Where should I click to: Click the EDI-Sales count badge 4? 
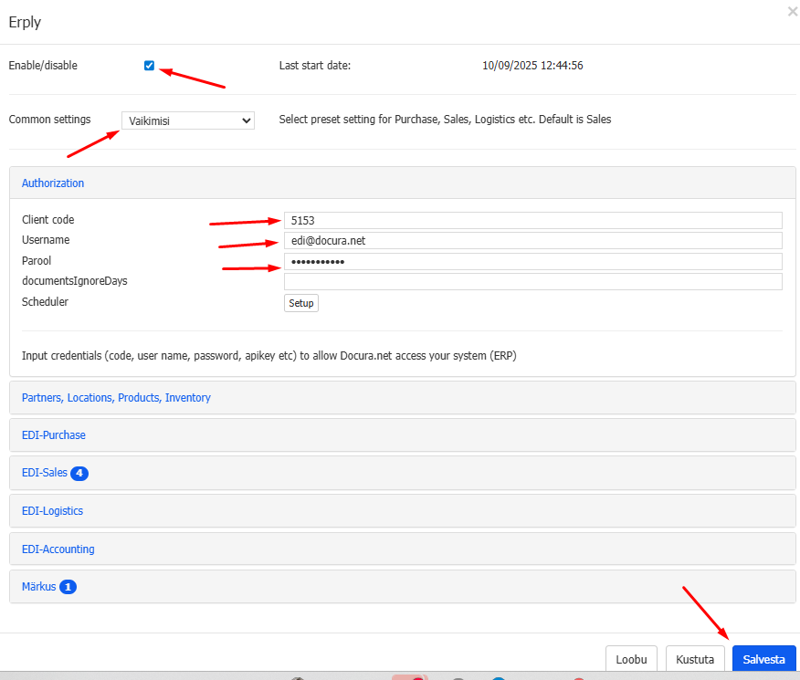pos(79,473)
